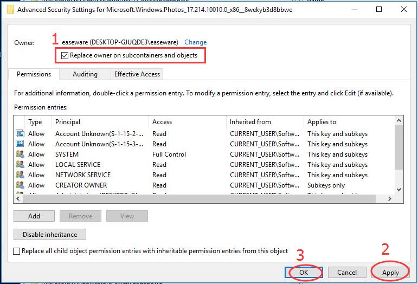Enable Replace all child object permission entries checkbox
The height and width of the screenshot is (284, 418).
(x=16, y=251)
